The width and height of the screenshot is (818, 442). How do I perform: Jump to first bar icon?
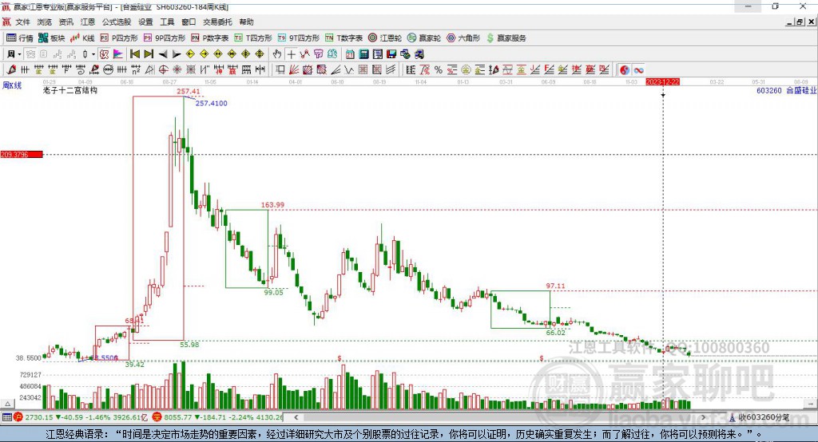(x=134, y=54)
